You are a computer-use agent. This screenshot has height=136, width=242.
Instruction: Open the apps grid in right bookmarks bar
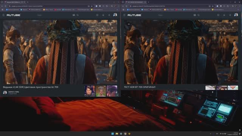pos(123,9)
